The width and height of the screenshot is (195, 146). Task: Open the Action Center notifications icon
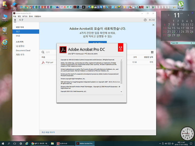[191, 144]
